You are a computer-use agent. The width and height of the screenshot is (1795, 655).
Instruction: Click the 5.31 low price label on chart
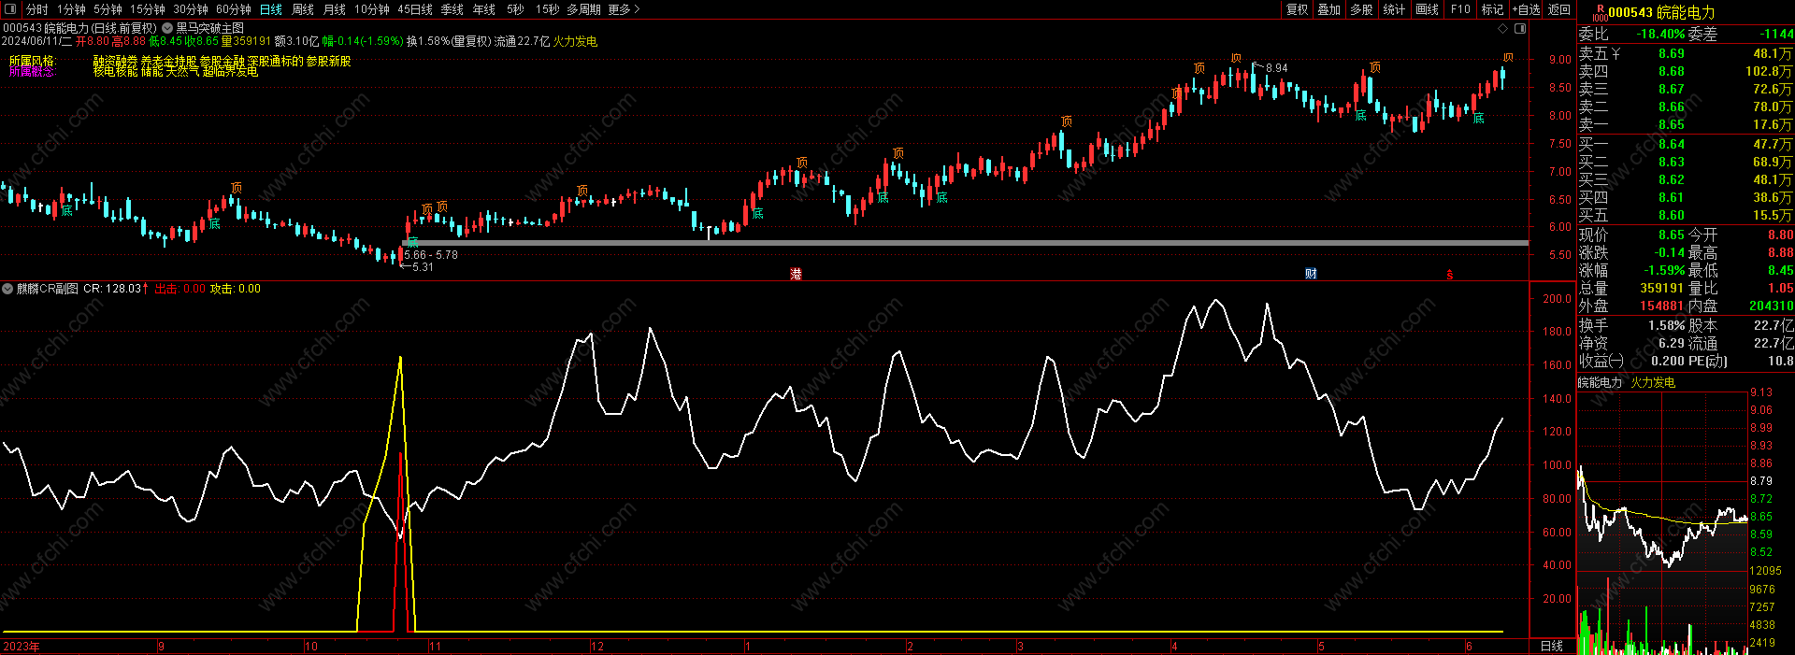click(x=422, y=267)
